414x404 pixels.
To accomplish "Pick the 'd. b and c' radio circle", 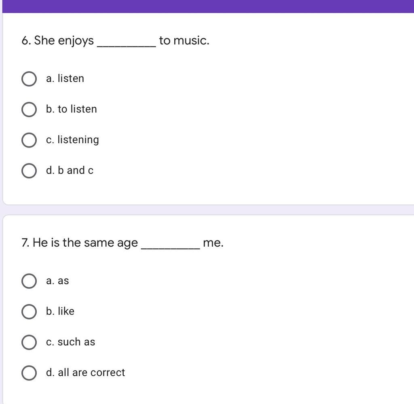I will point(29,171).
